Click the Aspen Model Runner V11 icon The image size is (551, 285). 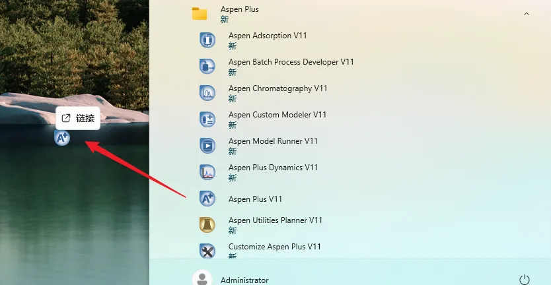tap(207, 145)
